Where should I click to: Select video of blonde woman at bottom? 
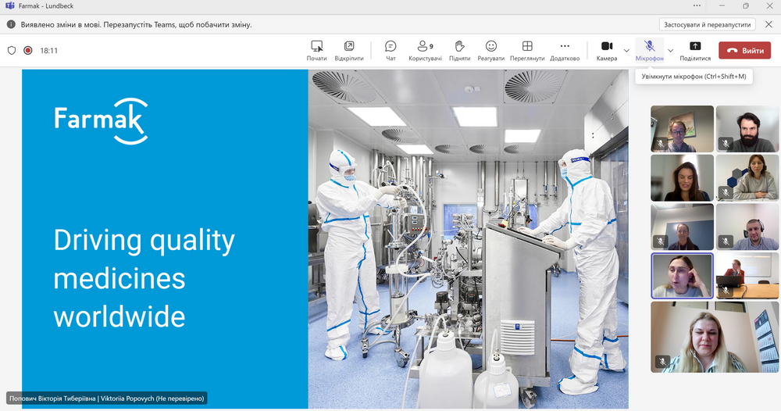[x=715, y=337]
